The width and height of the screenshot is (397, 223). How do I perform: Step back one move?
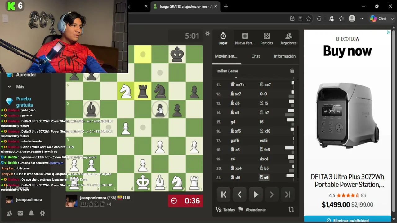pyautogui.click(x=239, y=195)
